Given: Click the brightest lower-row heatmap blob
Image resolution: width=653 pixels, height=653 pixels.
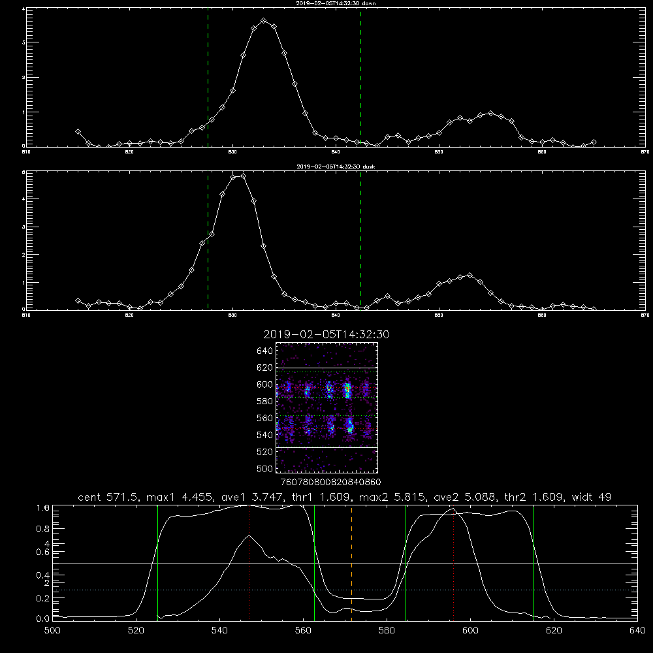Looking at the screenshot, I should 349,426.
